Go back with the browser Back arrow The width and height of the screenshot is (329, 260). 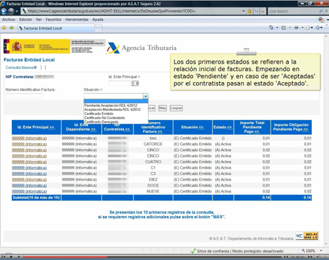(4, 11)
